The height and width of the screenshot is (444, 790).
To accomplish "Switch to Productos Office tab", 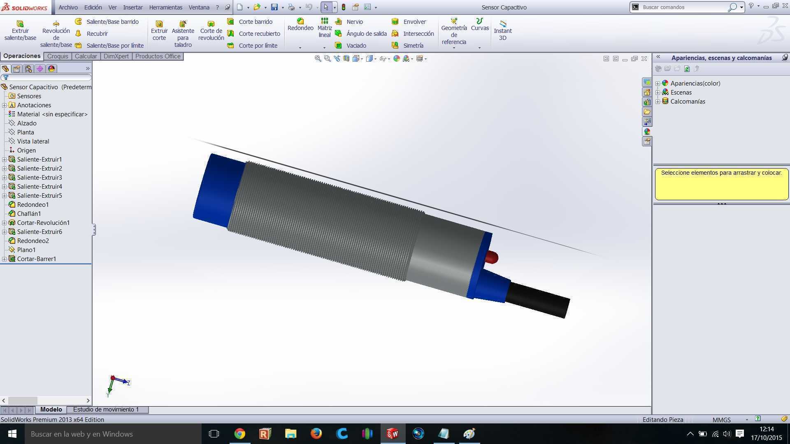I will [158, 56].
